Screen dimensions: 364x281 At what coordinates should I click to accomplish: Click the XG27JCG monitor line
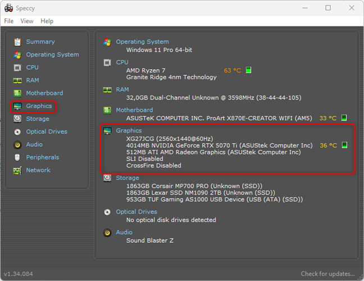pyautogui.click(x=170, y=139)
